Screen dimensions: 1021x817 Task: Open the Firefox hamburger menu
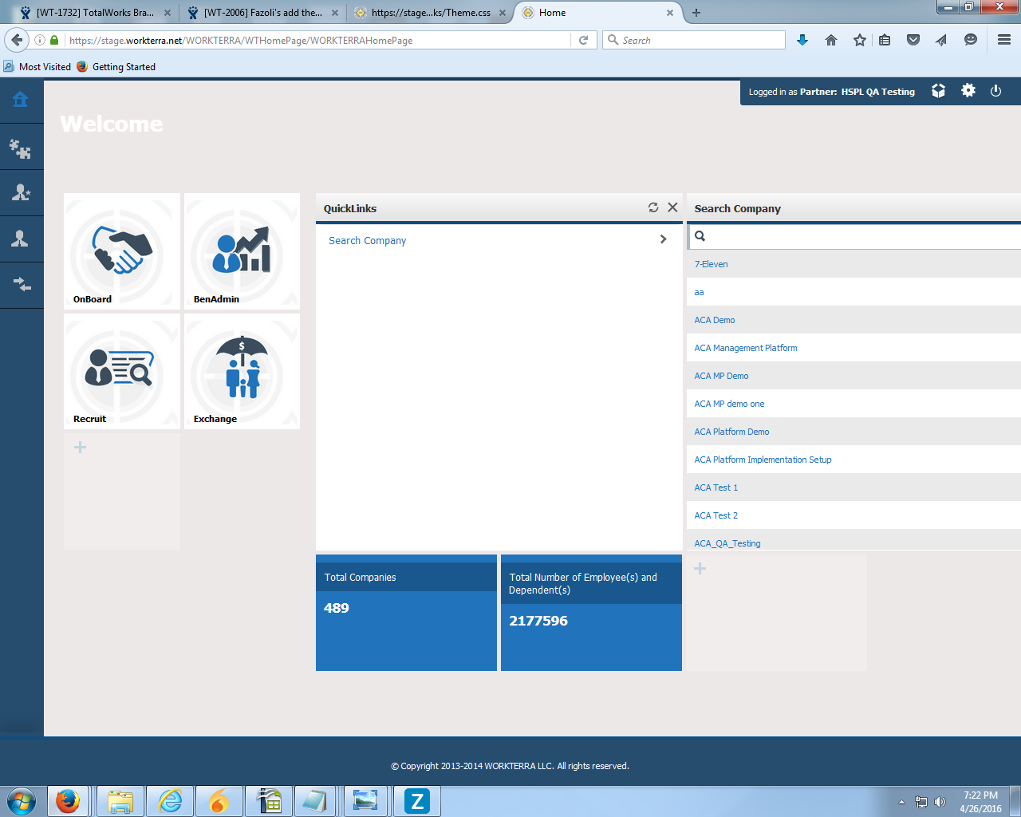pyautogui.click(x=1004, y=40)
